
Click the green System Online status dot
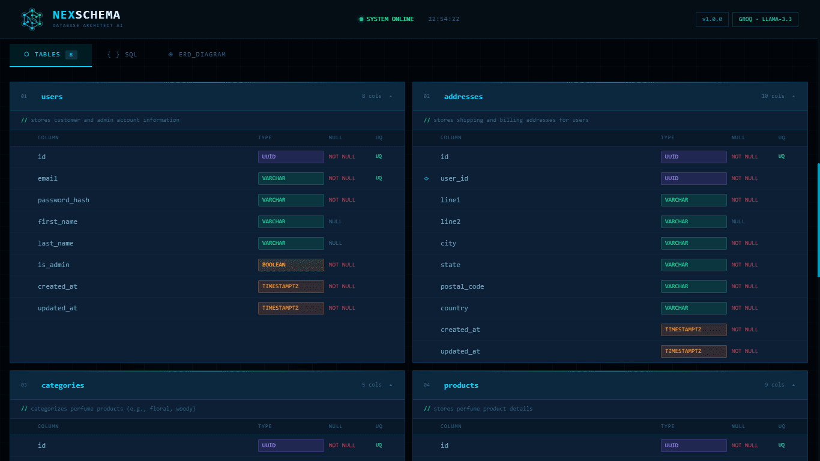point(361,19)
